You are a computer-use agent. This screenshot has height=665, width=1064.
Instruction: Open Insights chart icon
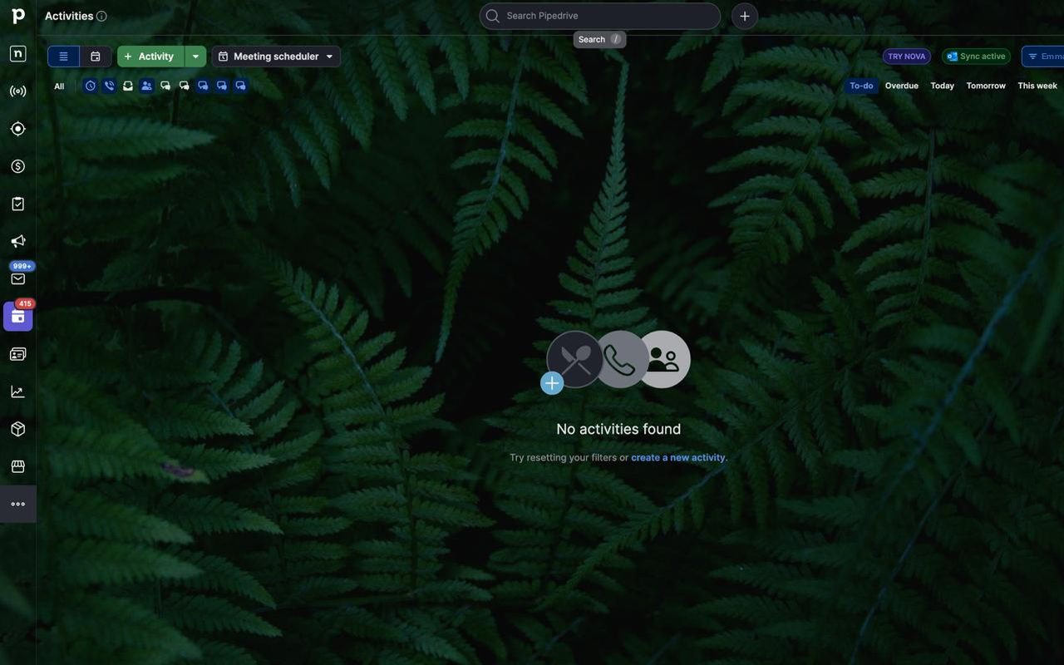click(x=18, y=392)
